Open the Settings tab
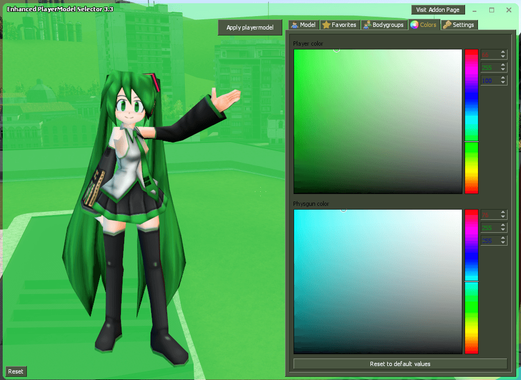This screenshot has width=521, height=380. pos(459,25)
